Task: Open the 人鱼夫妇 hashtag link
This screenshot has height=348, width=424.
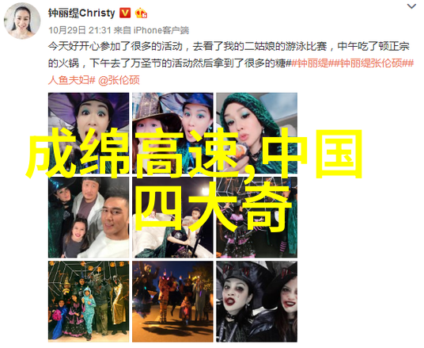Action: tap(72, 80)
